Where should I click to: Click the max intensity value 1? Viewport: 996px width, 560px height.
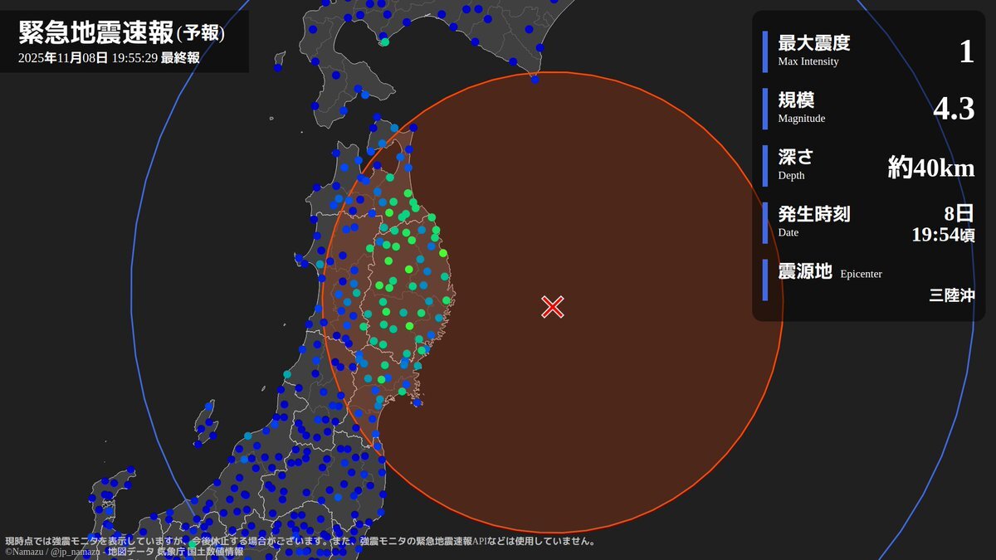(x=966, y=51)
